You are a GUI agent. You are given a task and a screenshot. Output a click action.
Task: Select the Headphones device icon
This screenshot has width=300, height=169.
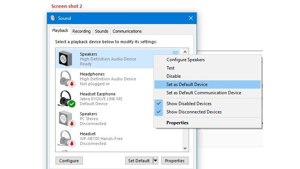click(x=67, y=79)
